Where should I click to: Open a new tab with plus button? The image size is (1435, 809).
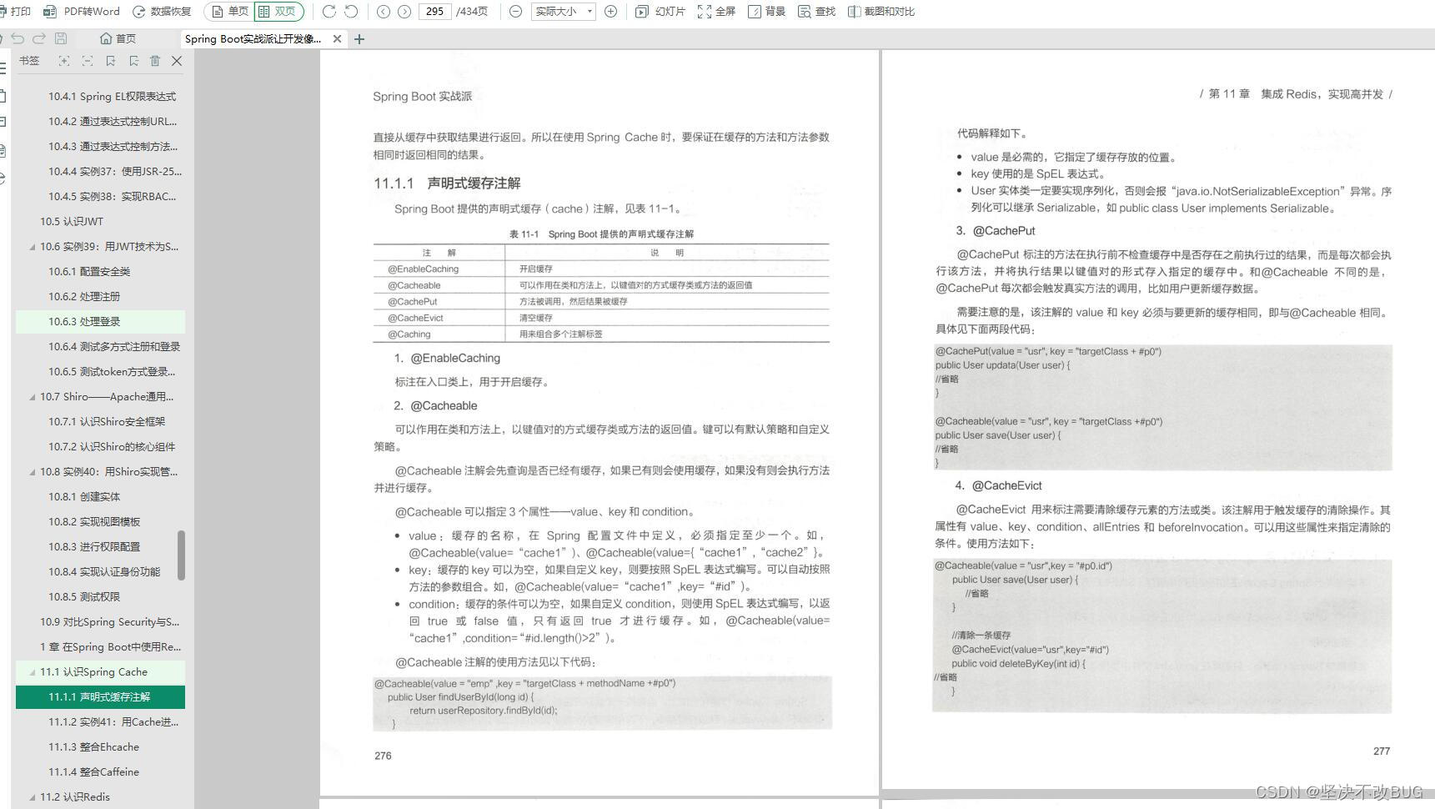[359, 38]
